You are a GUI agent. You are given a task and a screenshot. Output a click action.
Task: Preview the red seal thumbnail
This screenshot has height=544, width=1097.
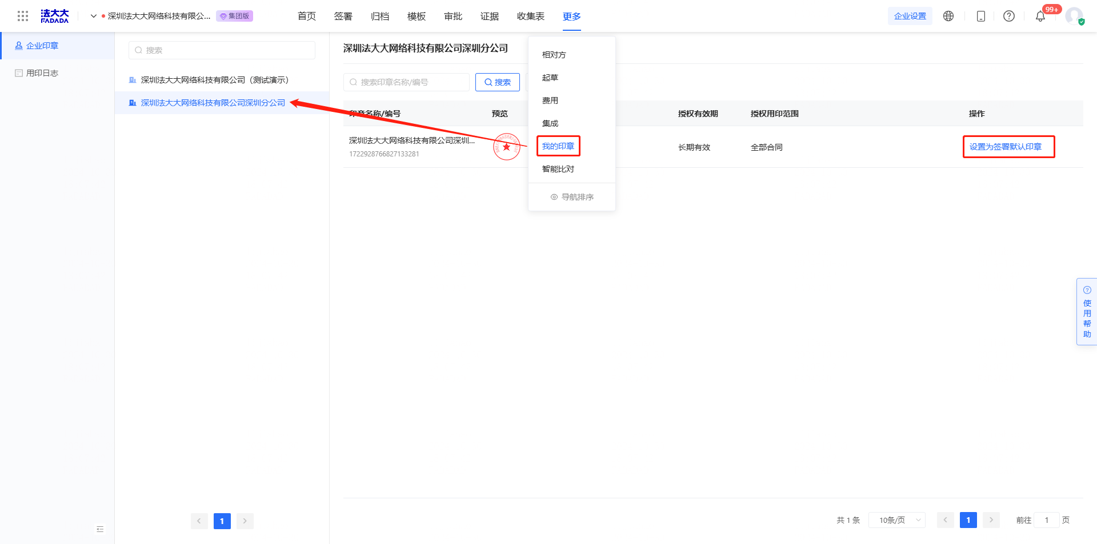pos(507,147)
